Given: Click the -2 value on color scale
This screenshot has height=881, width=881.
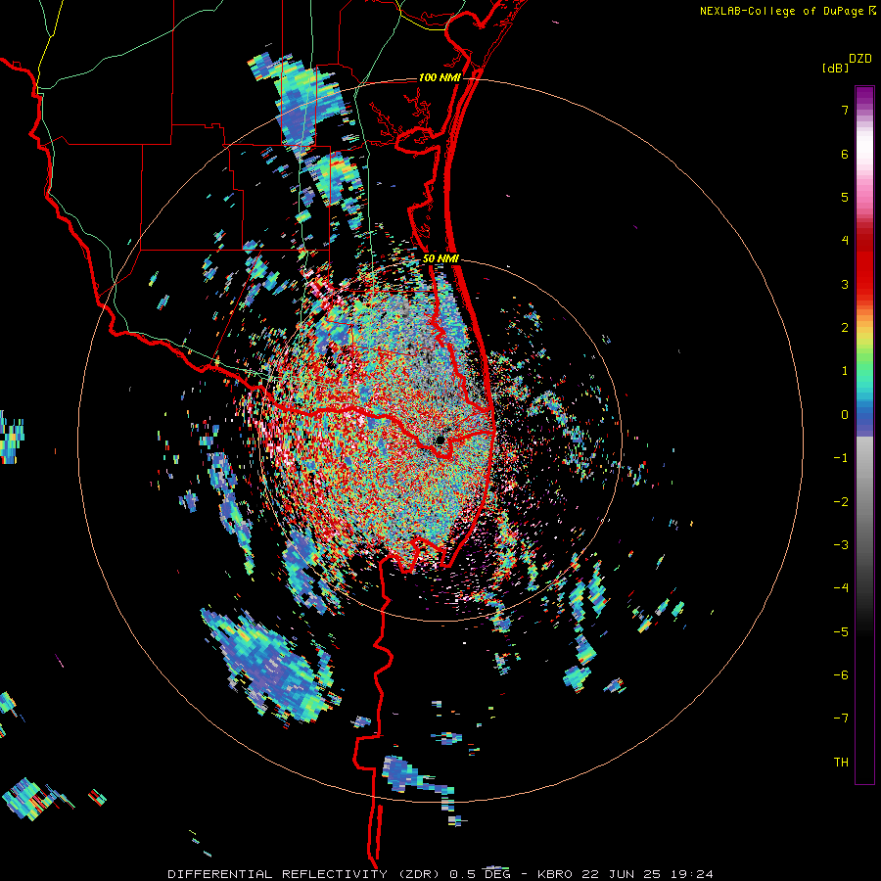Looking at the screenshot, I should pyautogui.click(x=841, y=502).
